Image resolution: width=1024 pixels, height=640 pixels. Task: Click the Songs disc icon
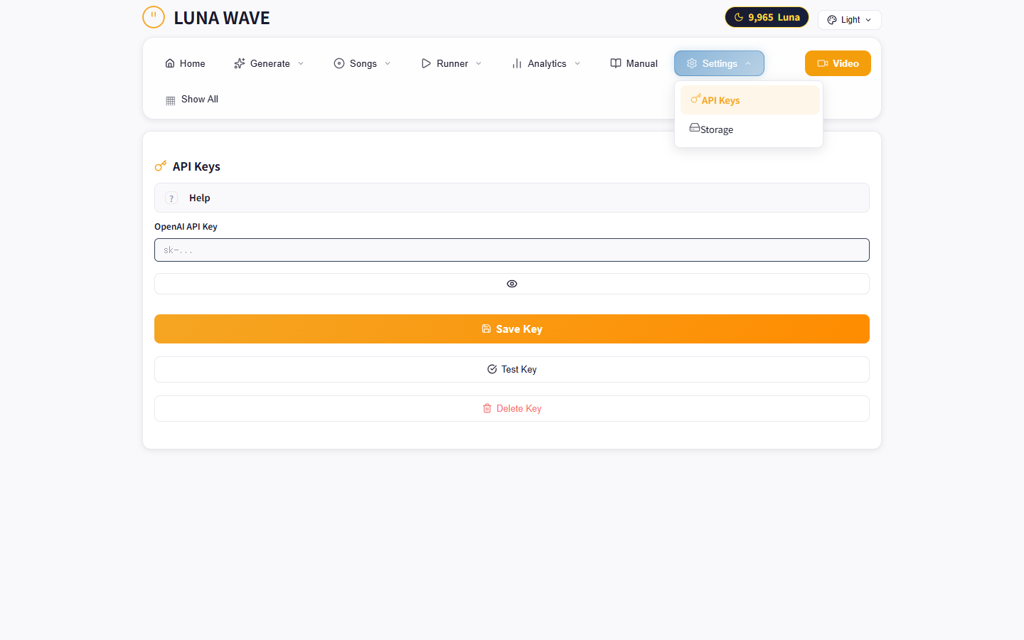coord(339,63)
